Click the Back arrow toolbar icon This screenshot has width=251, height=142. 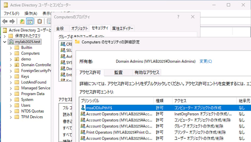pos(5,21)
